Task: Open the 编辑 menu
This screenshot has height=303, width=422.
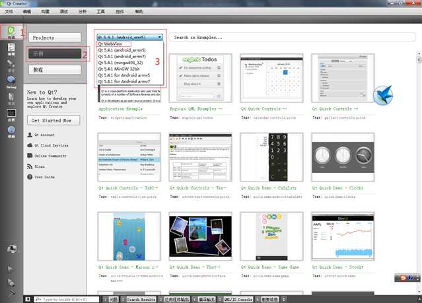Action: [x=27, y=12]
